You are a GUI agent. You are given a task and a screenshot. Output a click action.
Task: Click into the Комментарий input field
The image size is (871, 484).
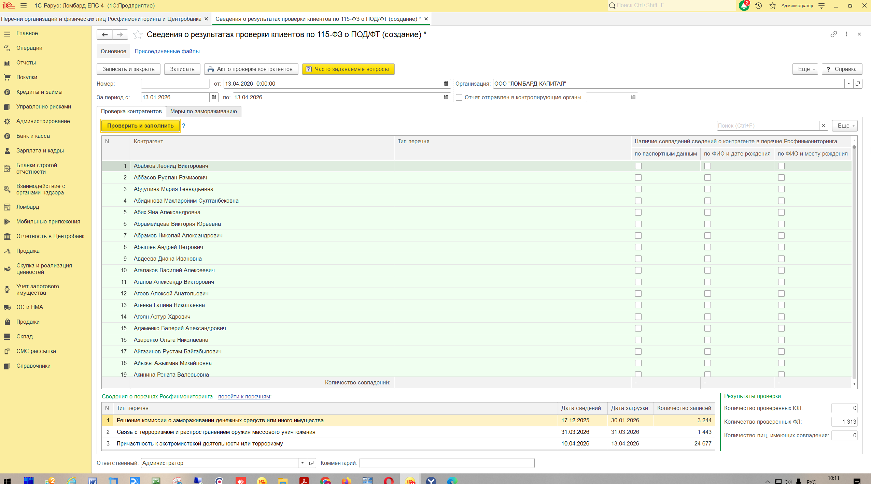coord(447,463)
